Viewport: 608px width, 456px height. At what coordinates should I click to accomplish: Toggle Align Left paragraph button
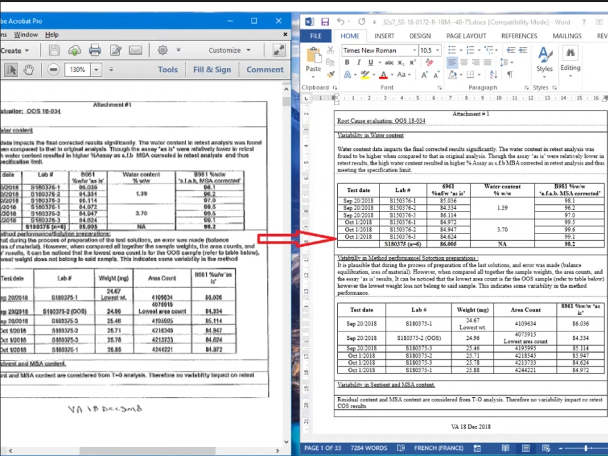(x=452, y=62)
